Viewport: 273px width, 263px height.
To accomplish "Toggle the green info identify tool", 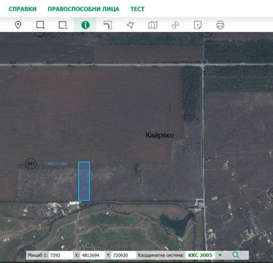I will pyautogui.click(x=86, y=25).
